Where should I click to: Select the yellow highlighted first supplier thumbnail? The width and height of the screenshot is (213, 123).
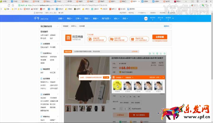tap(117, 86)
